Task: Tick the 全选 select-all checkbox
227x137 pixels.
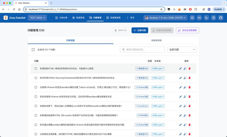Action: 33,50
